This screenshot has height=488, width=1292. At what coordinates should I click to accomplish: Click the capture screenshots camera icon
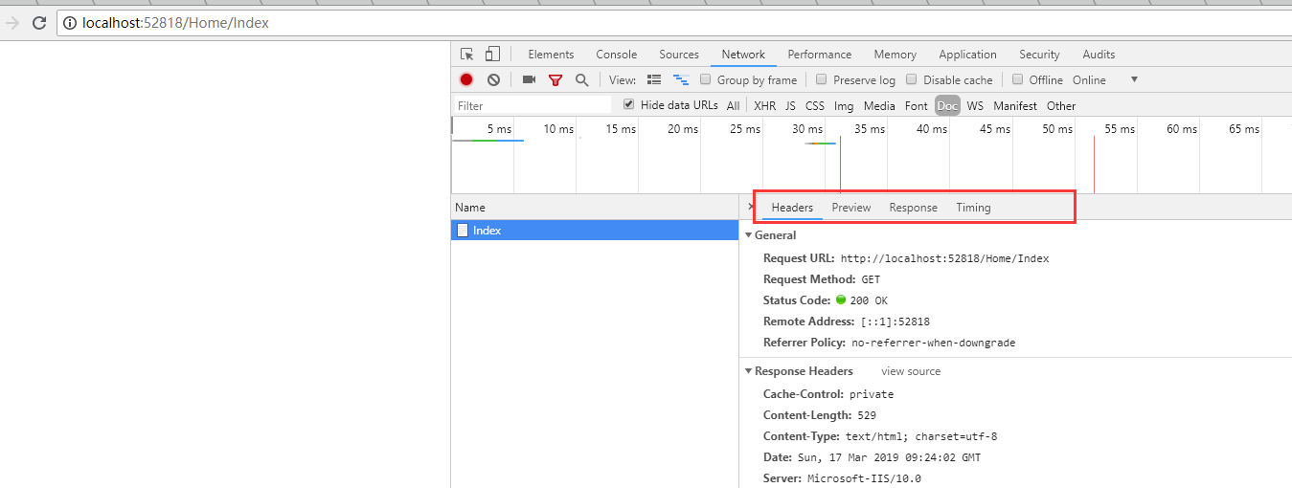529,80
